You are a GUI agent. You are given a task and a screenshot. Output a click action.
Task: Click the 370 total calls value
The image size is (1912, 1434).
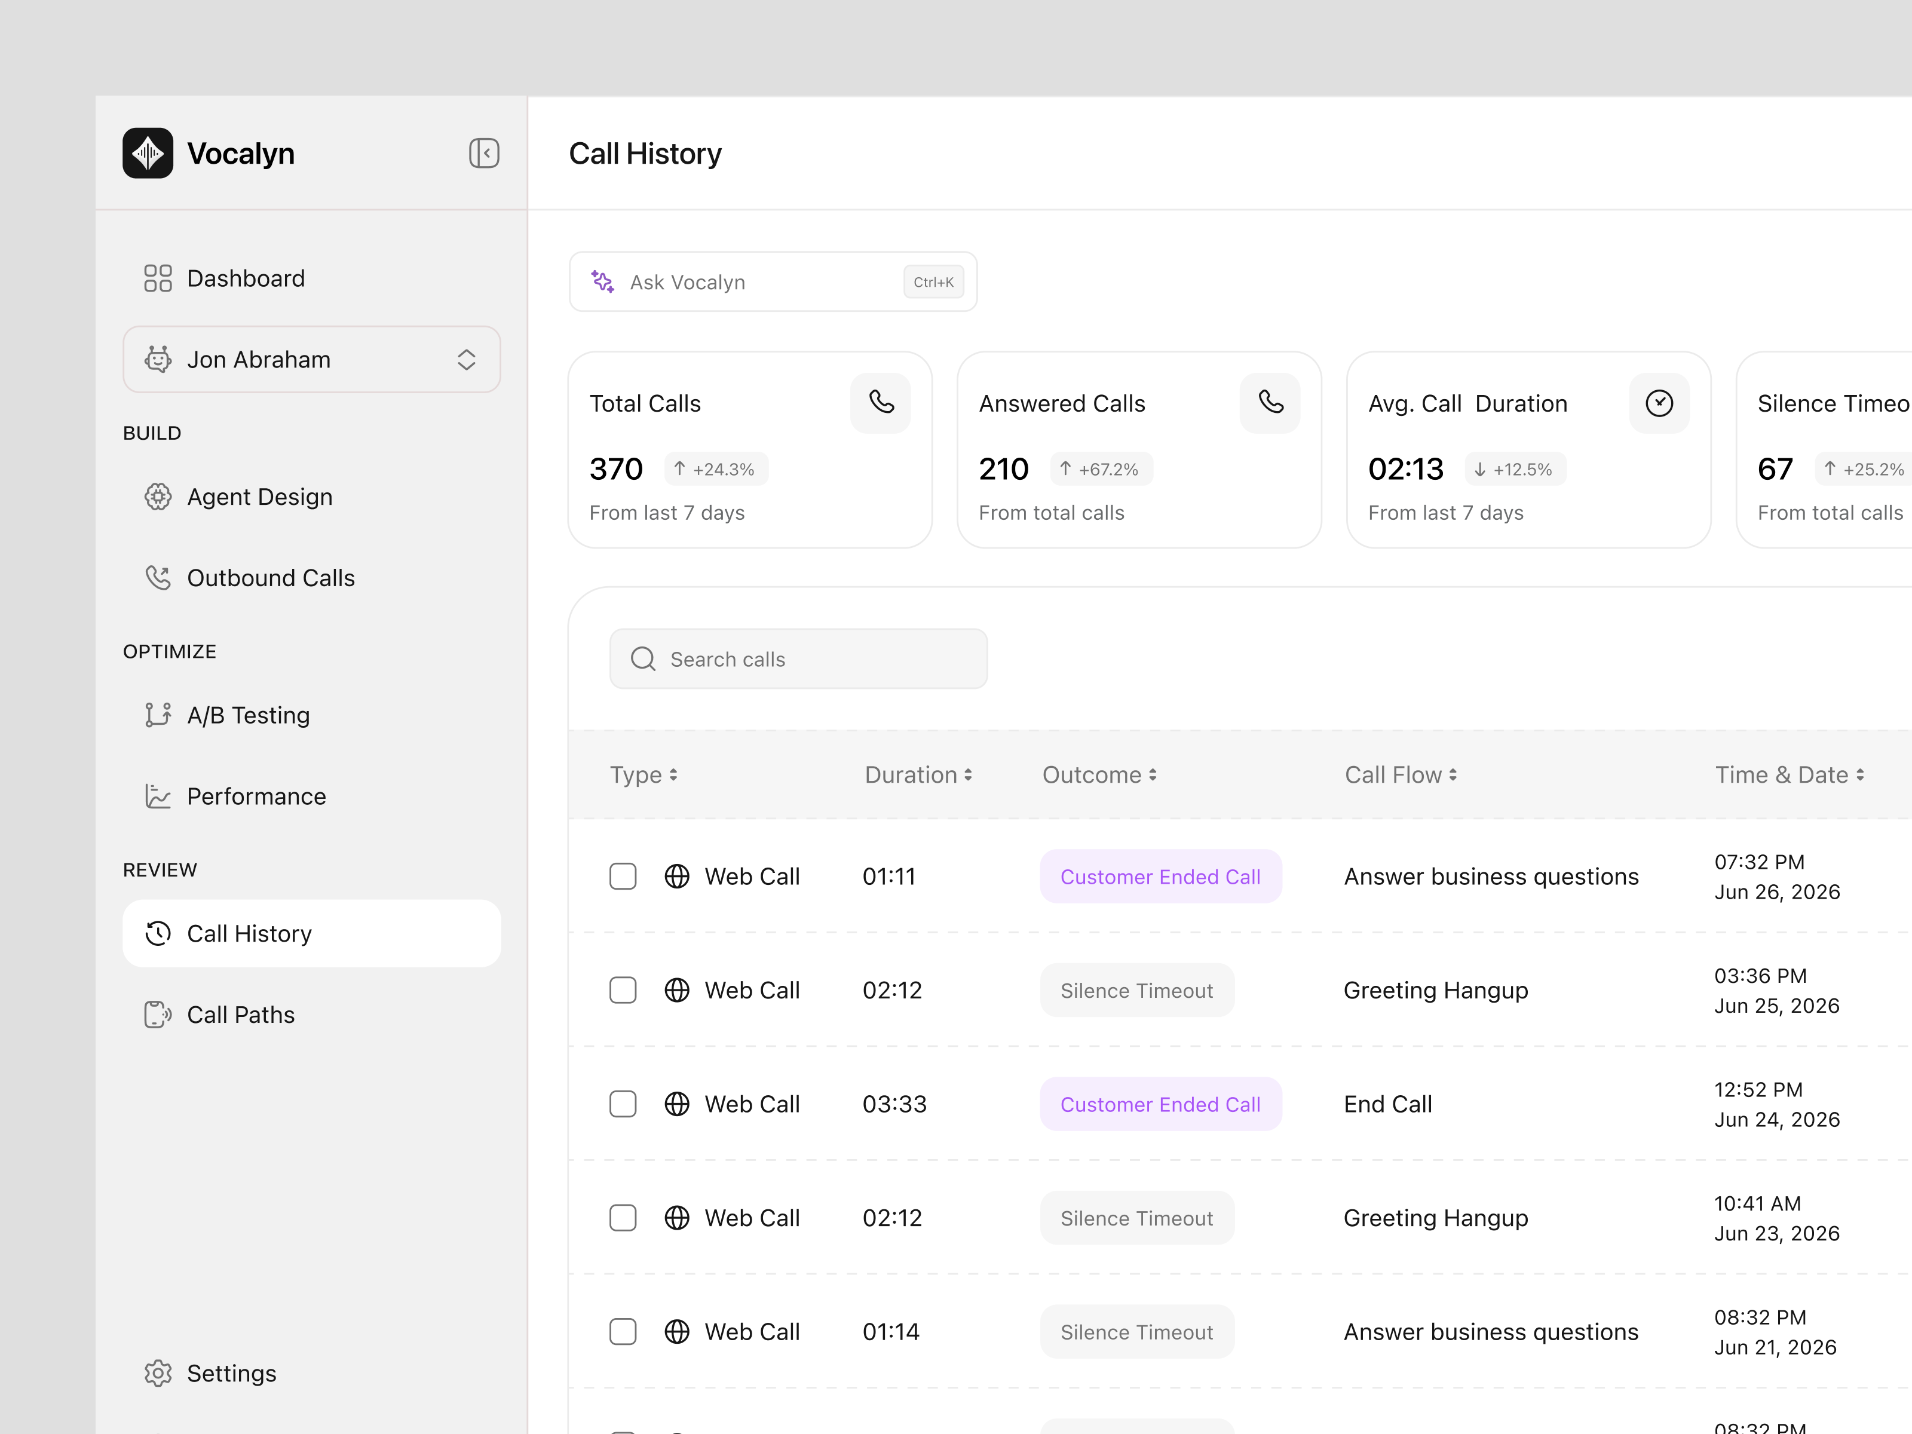[616, 470]
